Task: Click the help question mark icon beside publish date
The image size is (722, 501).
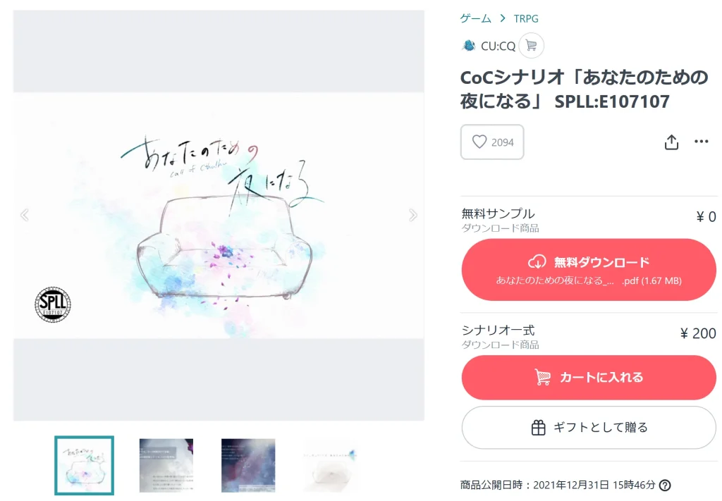Action: (664, 485)
